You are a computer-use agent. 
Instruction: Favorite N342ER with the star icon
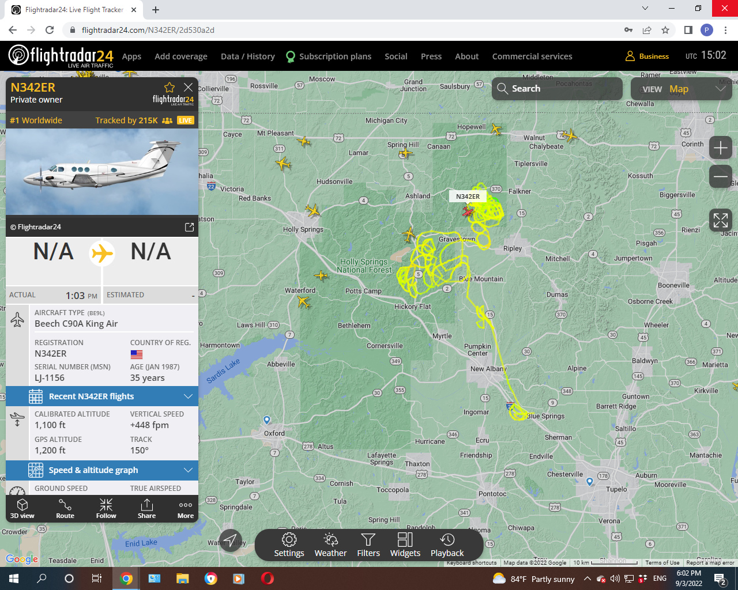[x=170, y=88]
